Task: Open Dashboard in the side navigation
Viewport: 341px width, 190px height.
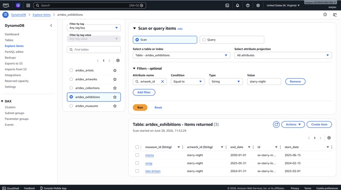Action: click(x=12, y=34)
